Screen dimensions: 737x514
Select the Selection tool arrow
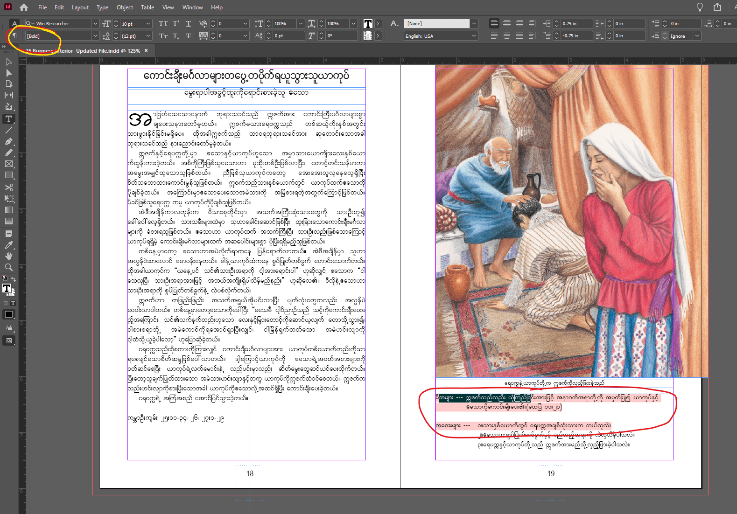(9, 62)
